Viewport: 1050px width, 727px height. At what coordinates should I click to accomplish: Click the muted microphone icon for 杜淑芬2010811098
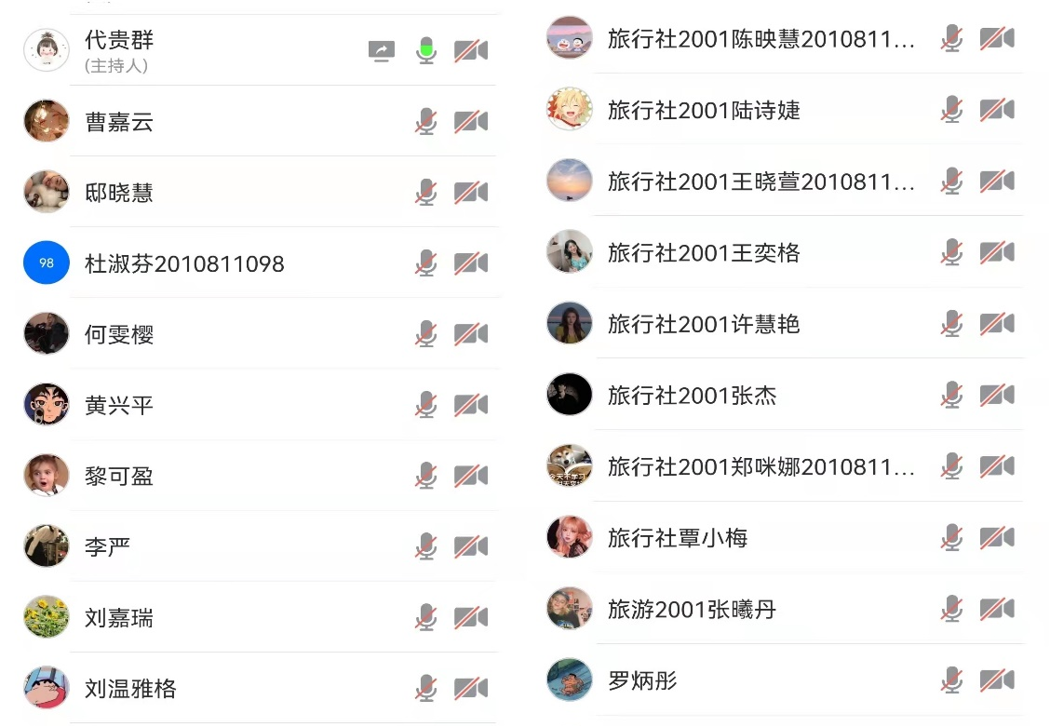(x=426, y=263)
